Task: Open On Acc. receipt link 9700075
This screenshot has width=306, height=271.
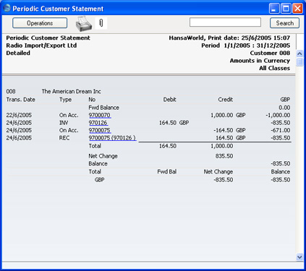Action: click(x=100, y=130)
